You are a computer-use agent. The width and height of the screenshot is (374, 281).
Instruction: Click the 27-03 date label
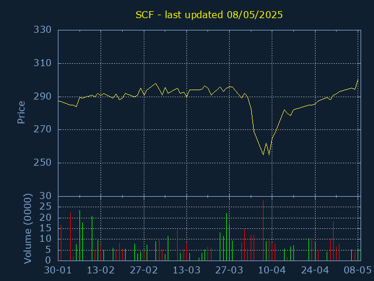[229, 270]
